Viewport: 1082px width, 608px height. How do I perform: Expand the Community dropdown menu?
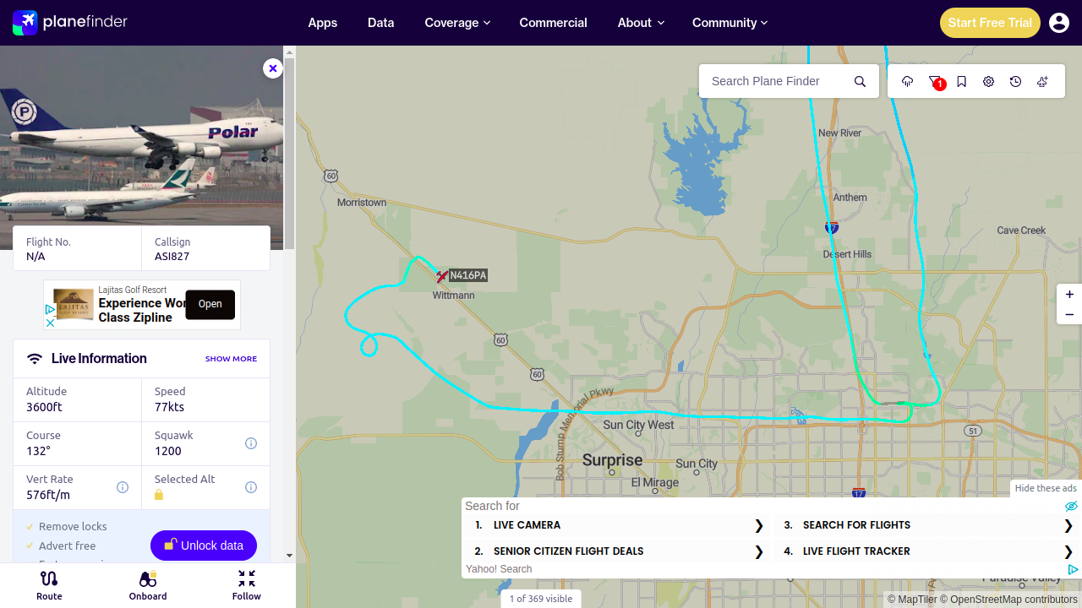coord(730,23)
